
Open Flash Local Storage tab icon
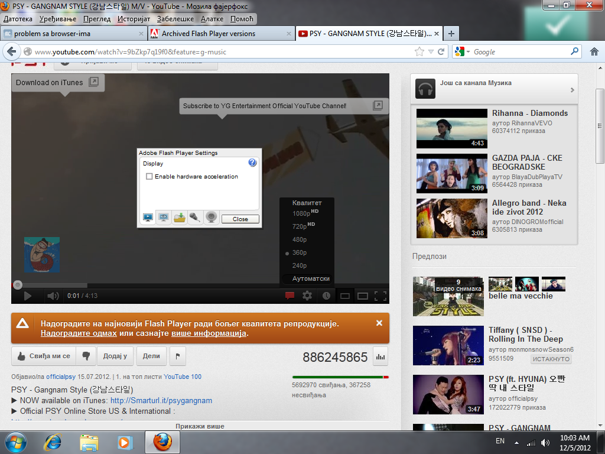click(180, 218)
